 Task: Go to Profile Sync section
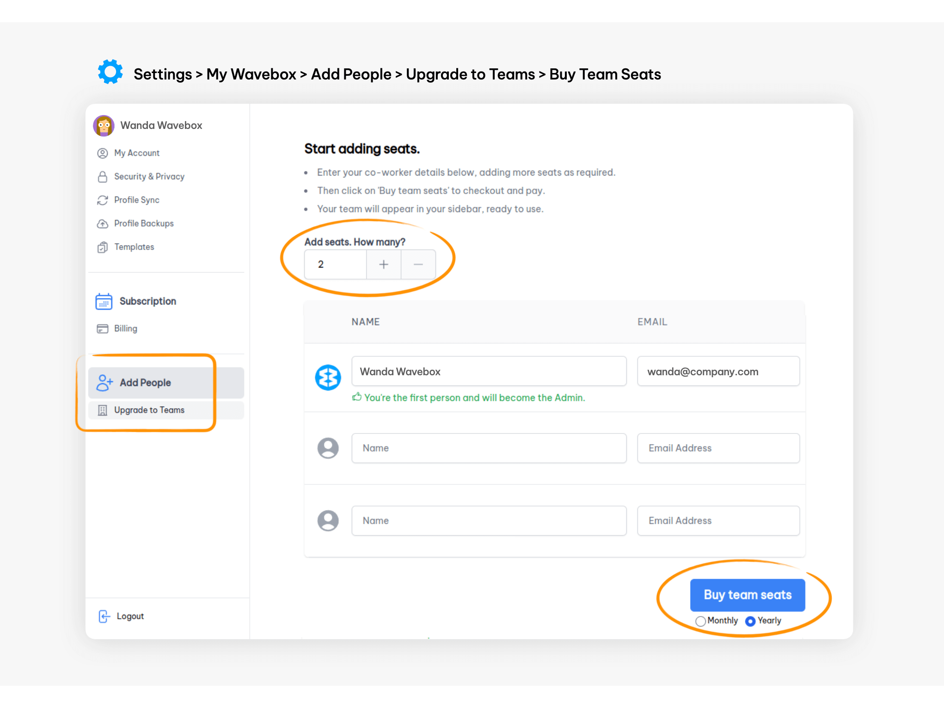click(x=137, y=200)
